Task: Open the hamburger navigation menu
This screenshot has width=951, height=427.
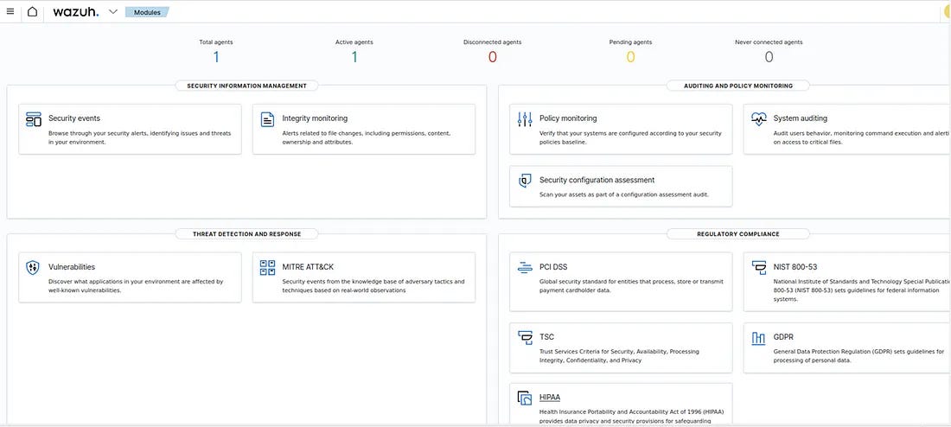Action: 10,11
